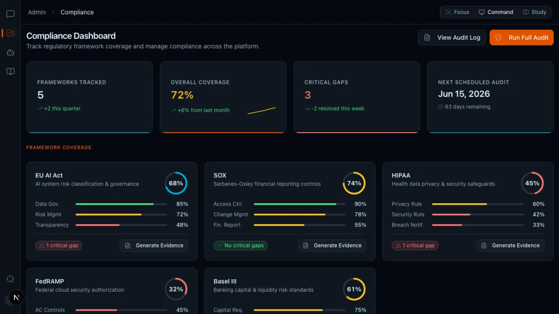Click the document icon in View Audit Log
Screen dimensions: 559x314
[427, 38]
